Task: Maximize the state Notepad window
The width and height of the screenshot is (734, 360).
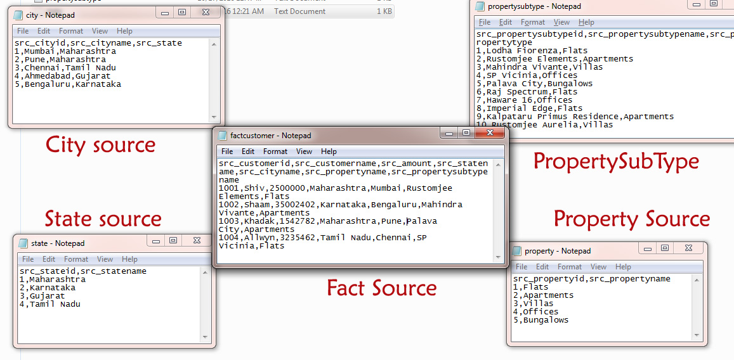Action: [x=173, y=241]
